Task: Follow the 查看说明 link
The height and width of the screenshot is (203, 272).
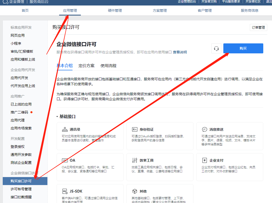Action: (180, 52)
